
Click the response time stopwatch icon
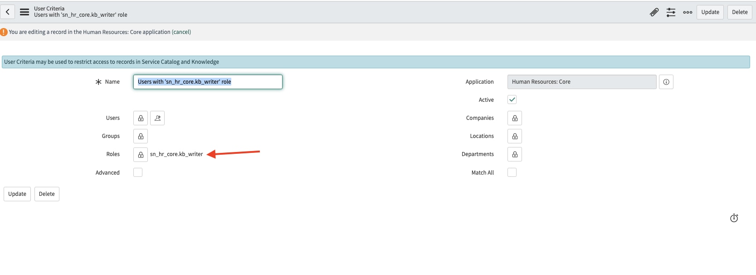734,218
